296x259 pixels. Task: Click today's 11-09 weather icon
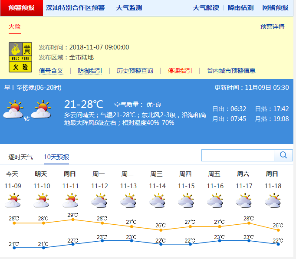click(12, 201)
